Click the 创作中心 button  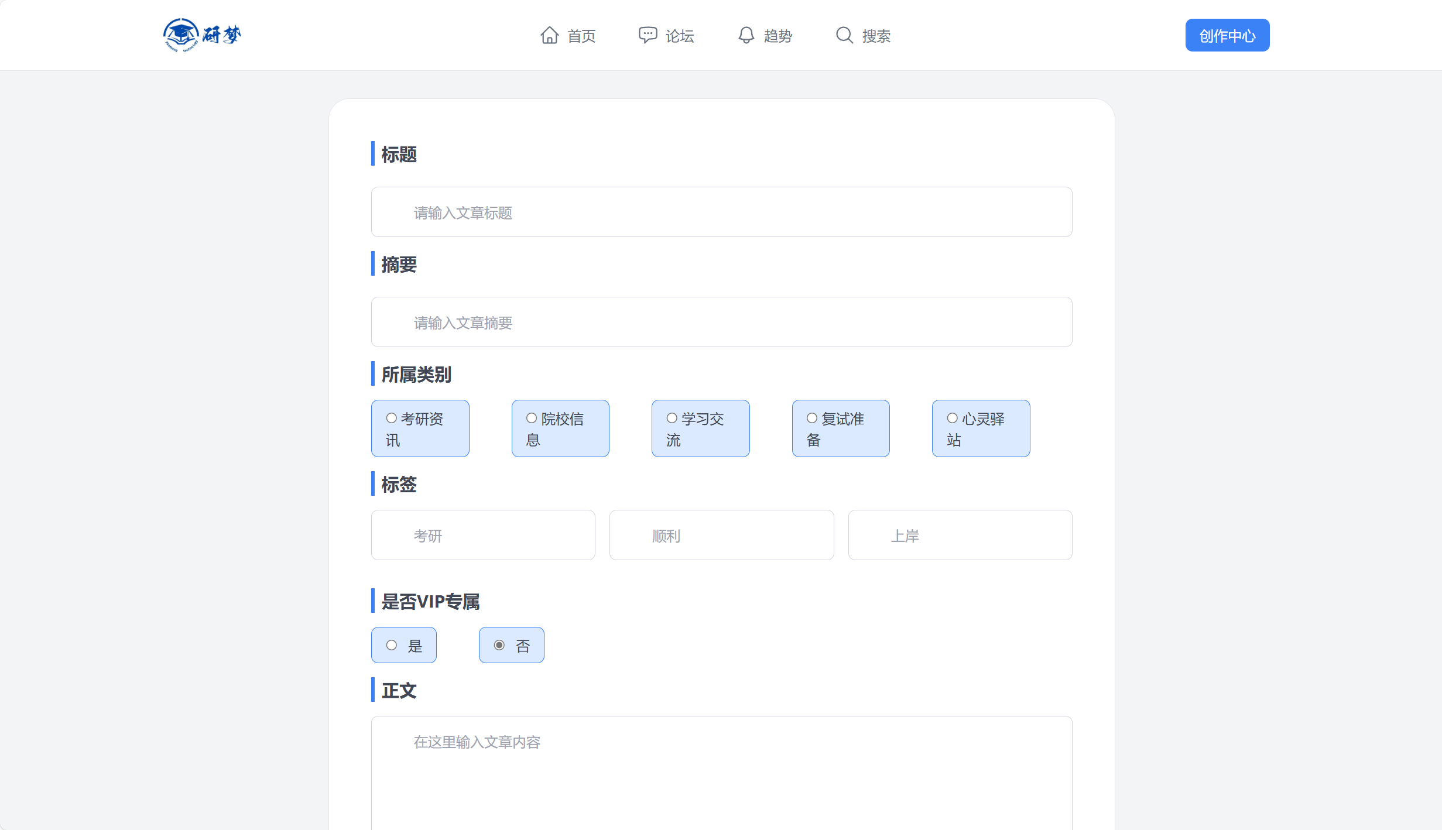[1227, 35]
